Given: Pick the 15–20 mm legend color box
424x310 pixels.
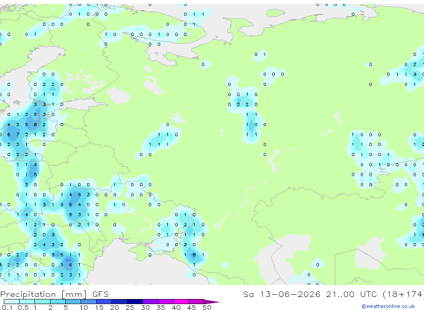Looking at the screenshot, I should point(104,302).
